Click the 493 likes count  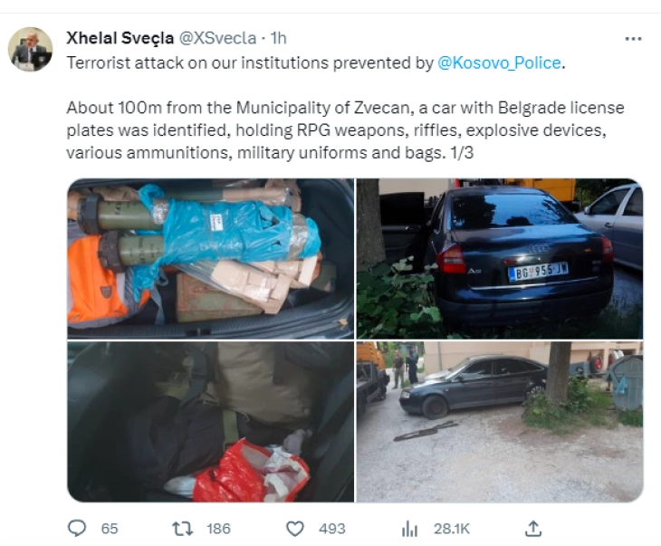pos(332,529)
